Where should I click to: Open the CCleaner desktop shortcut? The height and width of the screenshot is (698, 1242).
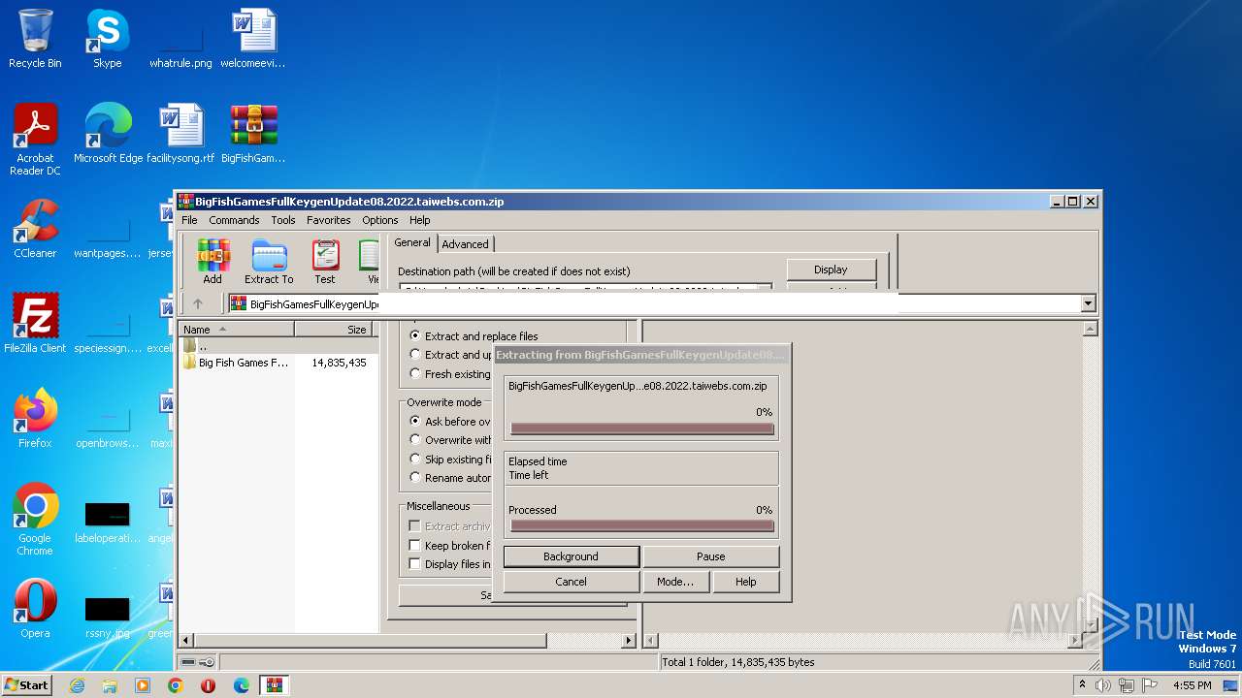pyautogui.click(x=35, y=229)
